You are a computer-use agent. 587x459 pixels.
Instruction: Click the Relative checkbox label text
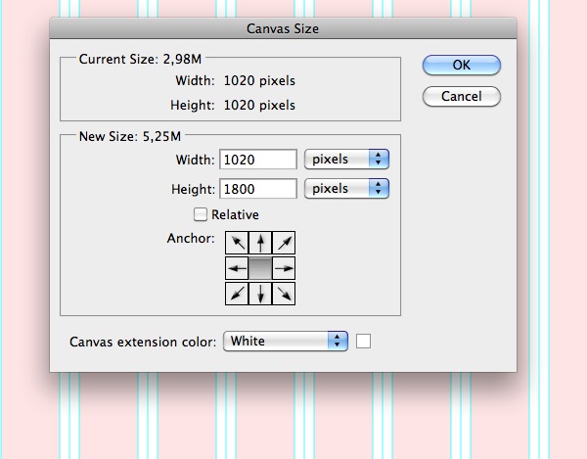pyautogui.click(x=235, y=214)
